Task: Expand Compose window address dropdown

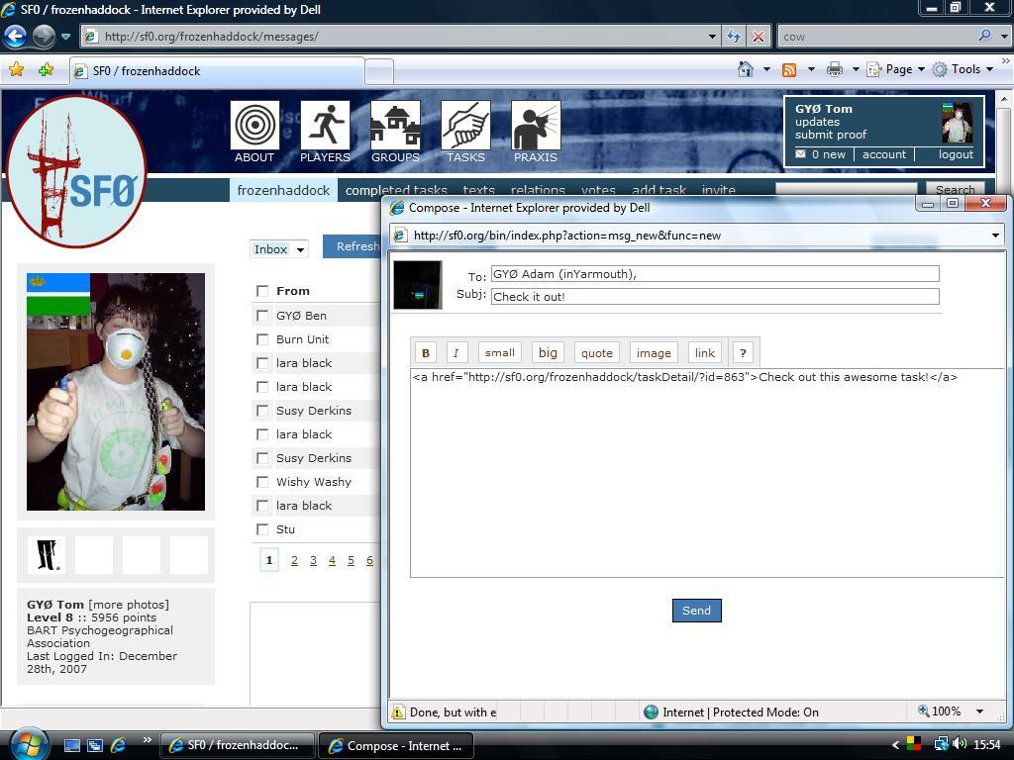Action: click(x=996, y=236)
